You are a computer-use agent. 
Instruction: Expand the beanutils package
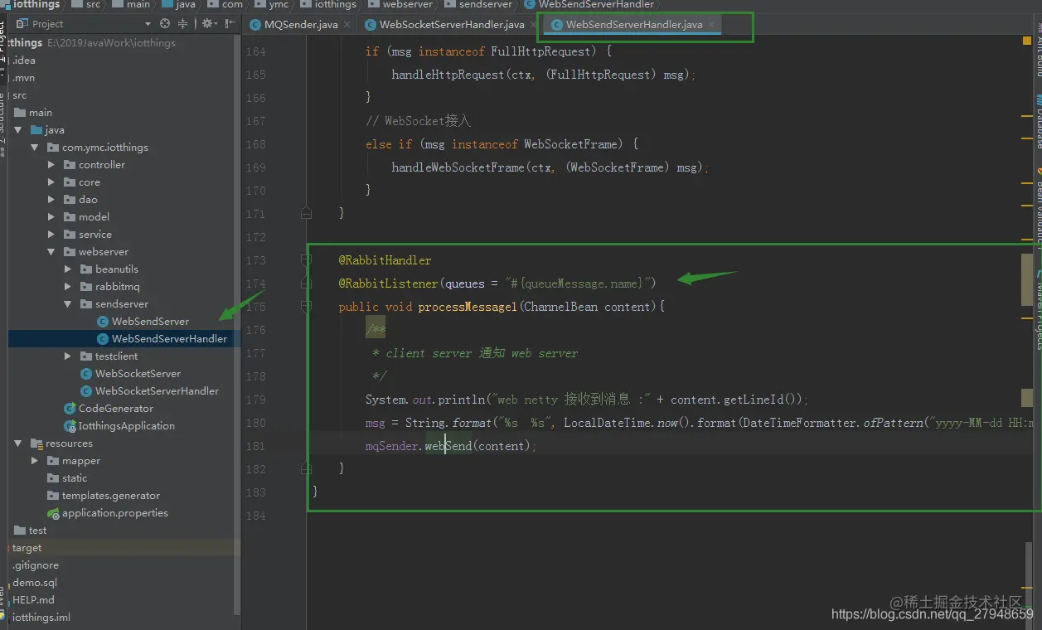[x=68, y=269]
